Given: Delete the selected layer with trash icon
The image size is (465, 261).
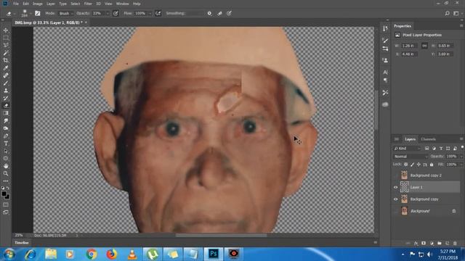Looking at the screenshot, I should coord(455,244).
